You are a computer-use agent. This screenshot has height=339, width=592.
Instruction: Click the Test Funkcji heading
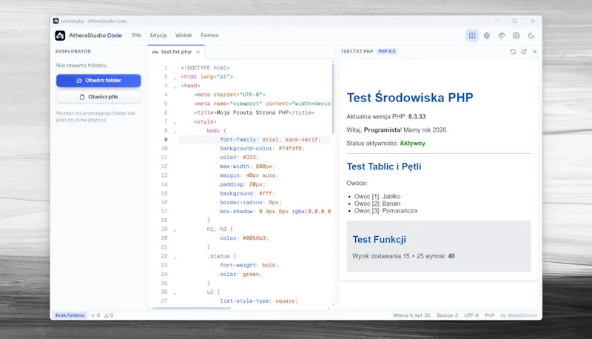pyautogui.click(x=379, y=239)
